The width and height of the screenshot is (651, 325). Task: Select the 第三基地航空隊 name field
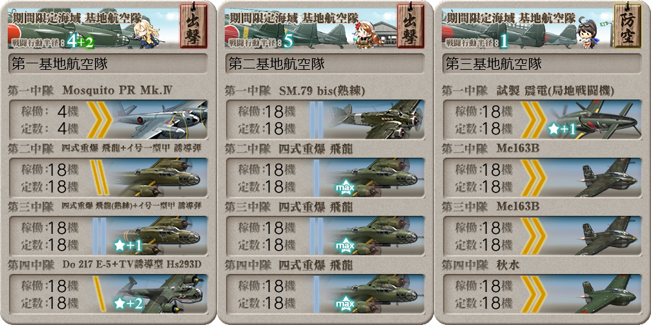[x=541, y=64]
